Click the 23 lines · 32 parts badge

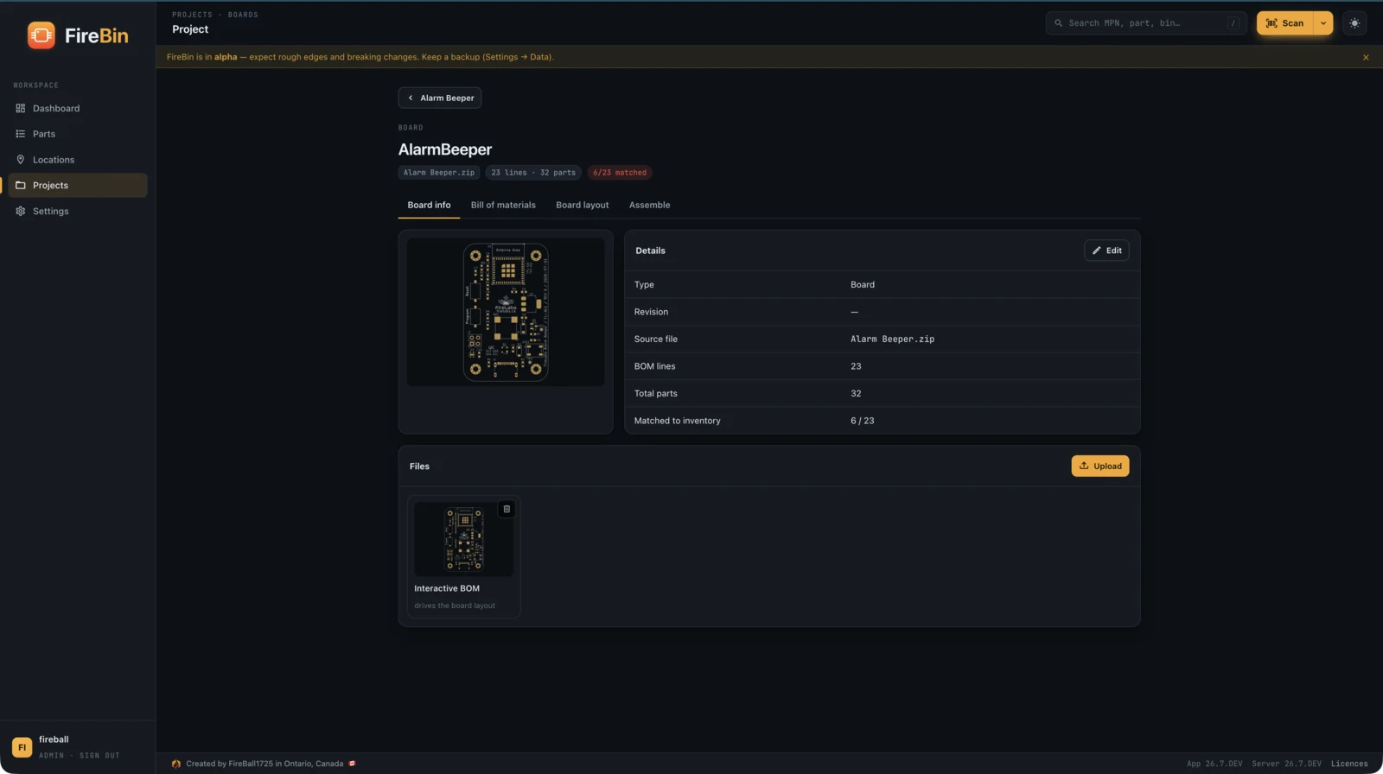pyautogui.click(x=533, y=173)
